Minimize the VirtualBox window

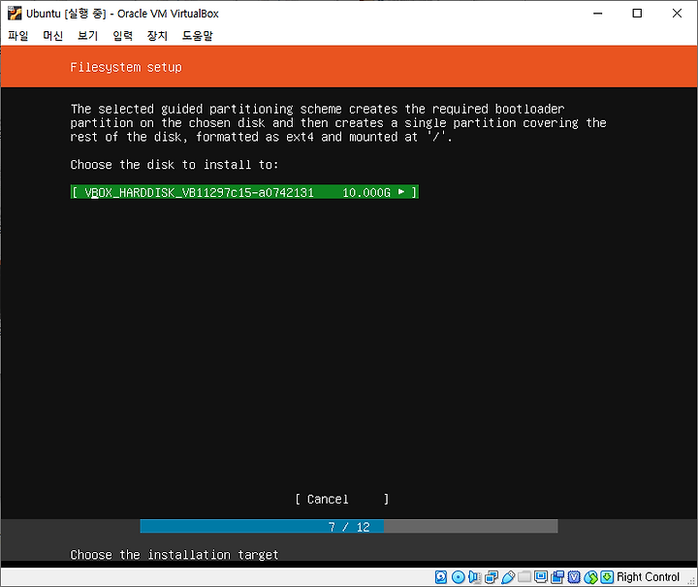597,14
